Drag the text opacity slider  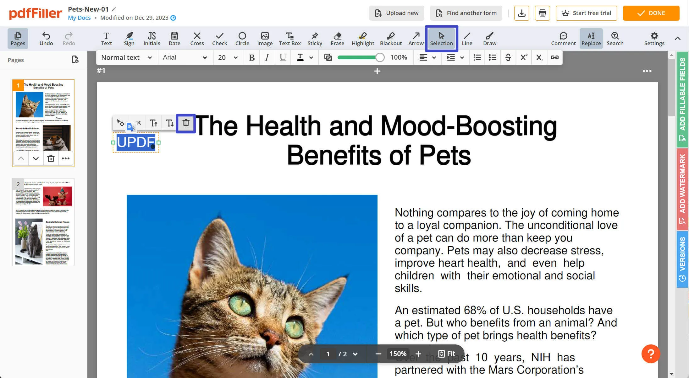pyautogui.click(x=381, y=57)
